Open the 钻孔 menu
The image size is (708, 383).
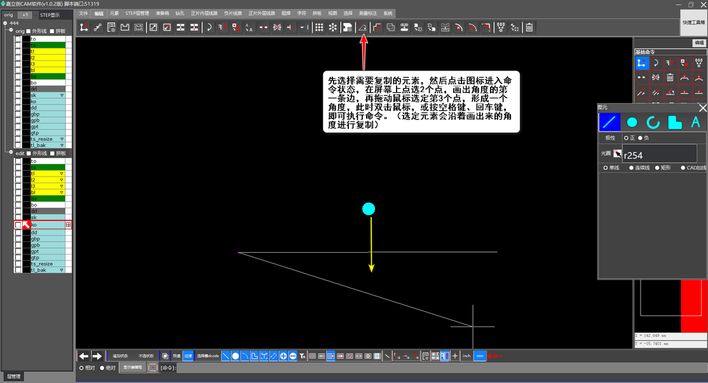(x=180, y=13)
